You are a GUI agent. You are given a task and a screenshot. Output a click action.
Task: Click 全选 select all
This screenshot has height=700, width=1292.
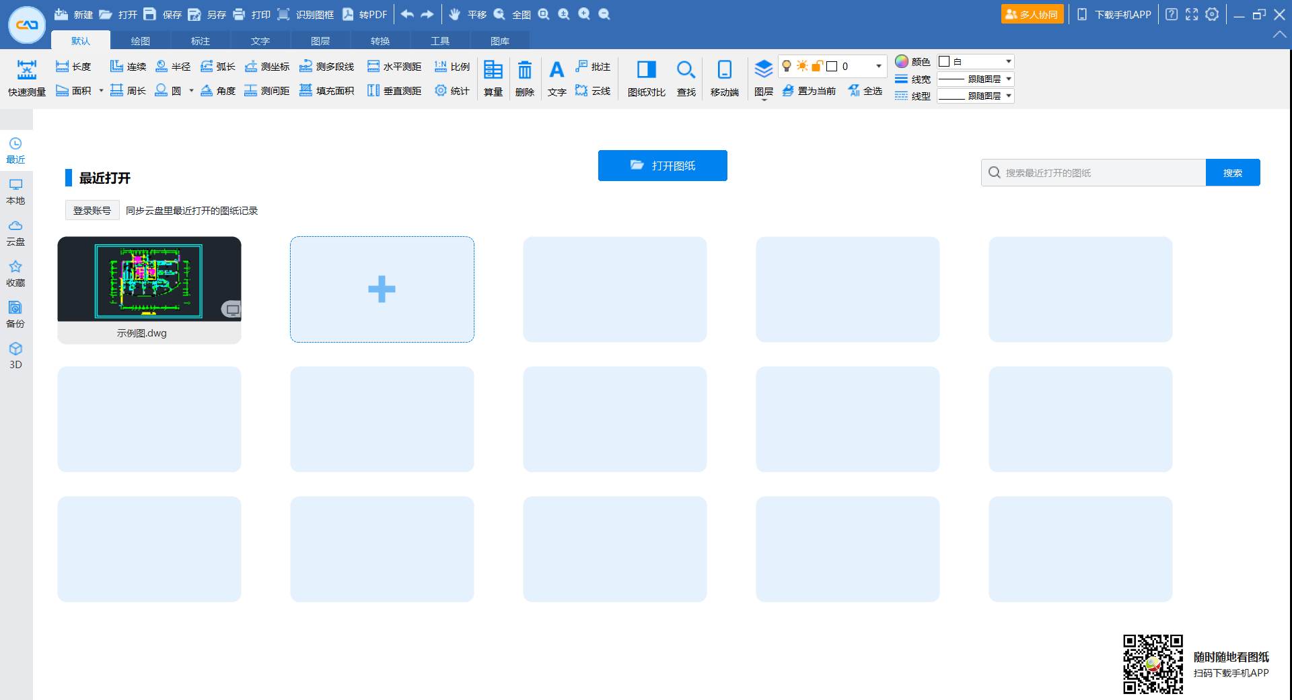[865, 91]
